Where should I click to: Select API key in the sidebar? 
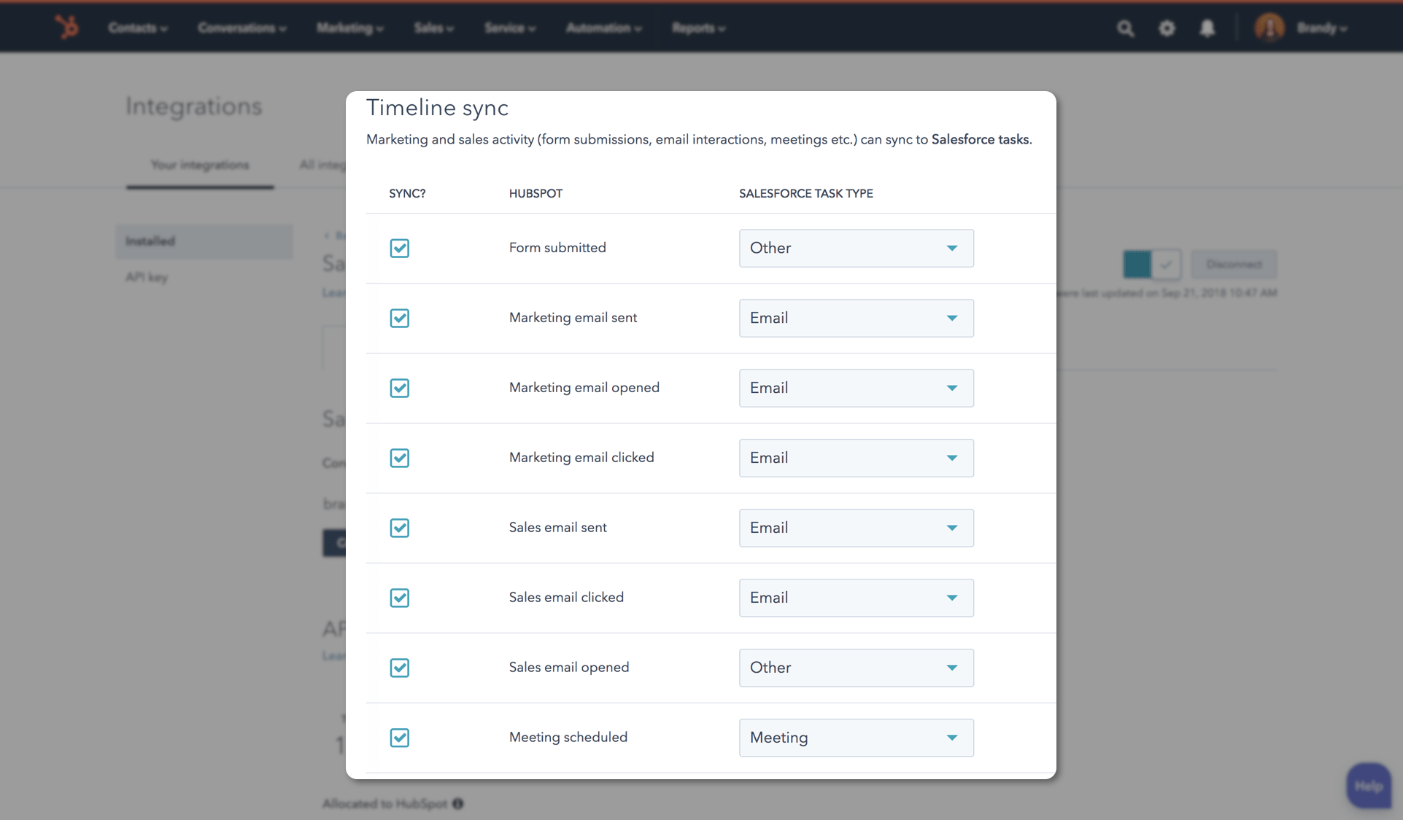(145, 278)
